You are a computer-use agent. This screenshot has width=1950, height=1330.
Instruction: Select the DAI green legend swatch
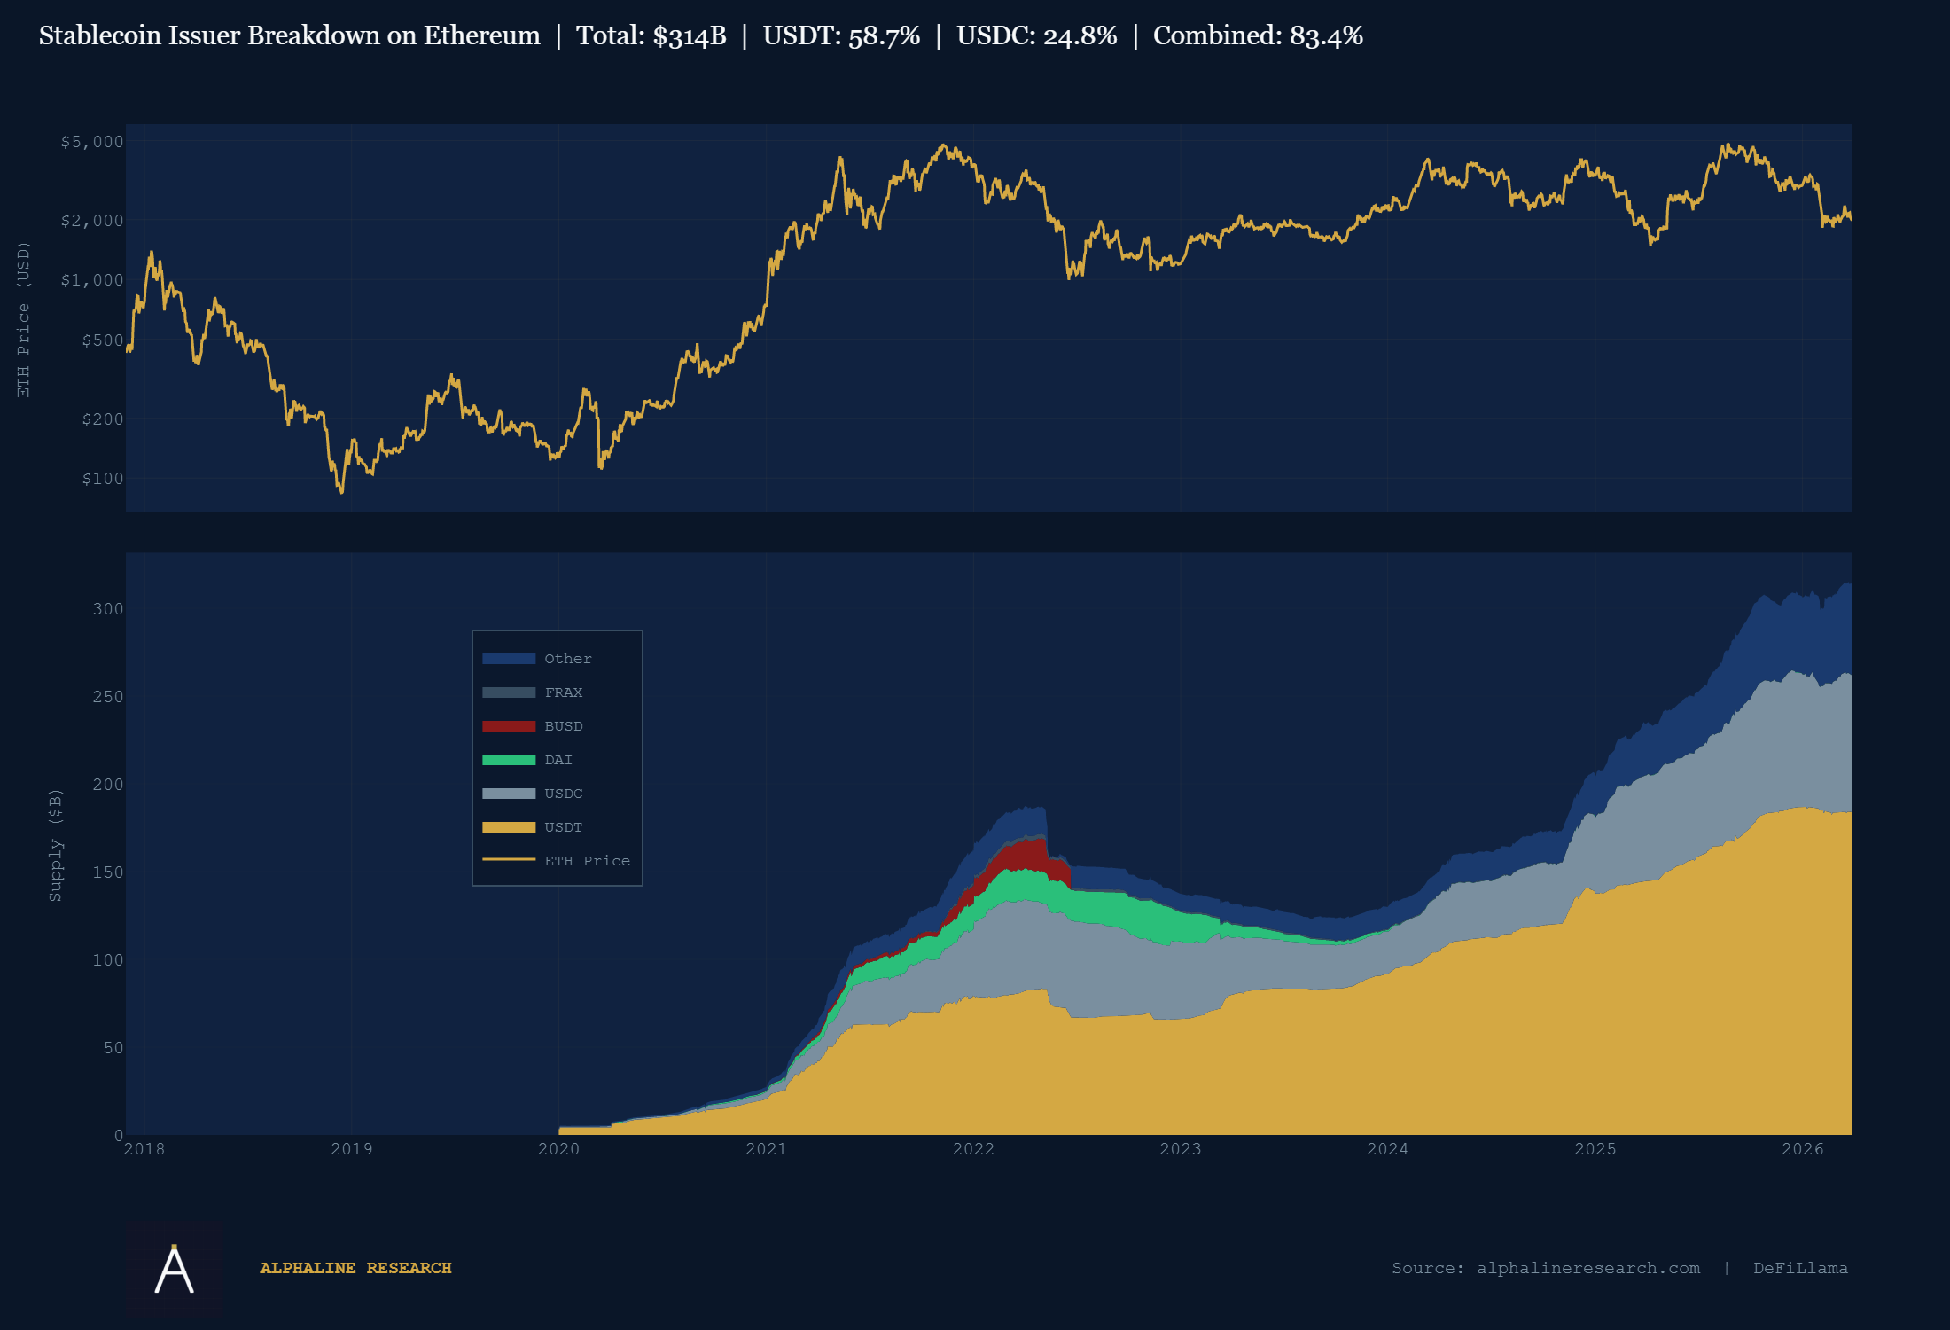coord(510,759)
